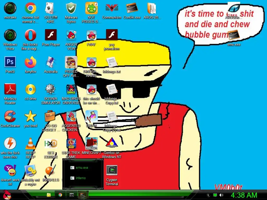Viewport: 267px width, 200px height.
Task: Open the green network tray icon
Action: click(x=215, y=195)
